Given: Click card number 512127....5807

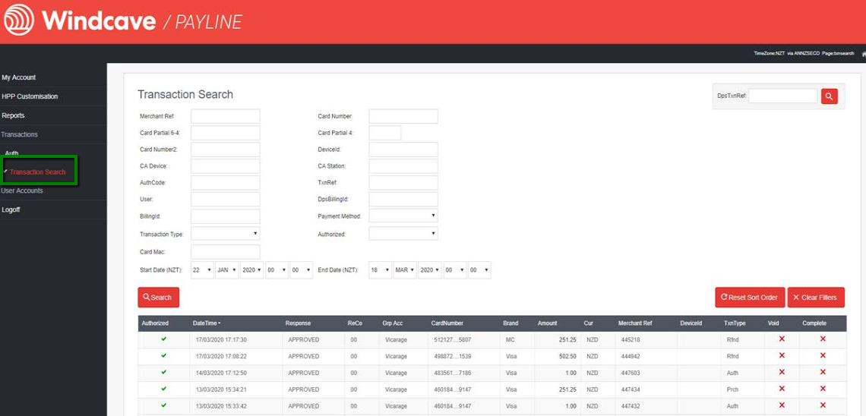Looking at the screenshot, I should pos(453,340).
